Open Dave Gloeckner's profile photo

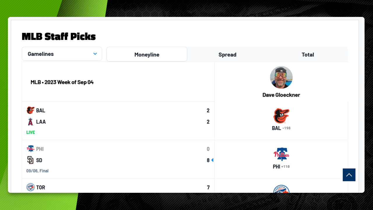[x=281, y=77]
